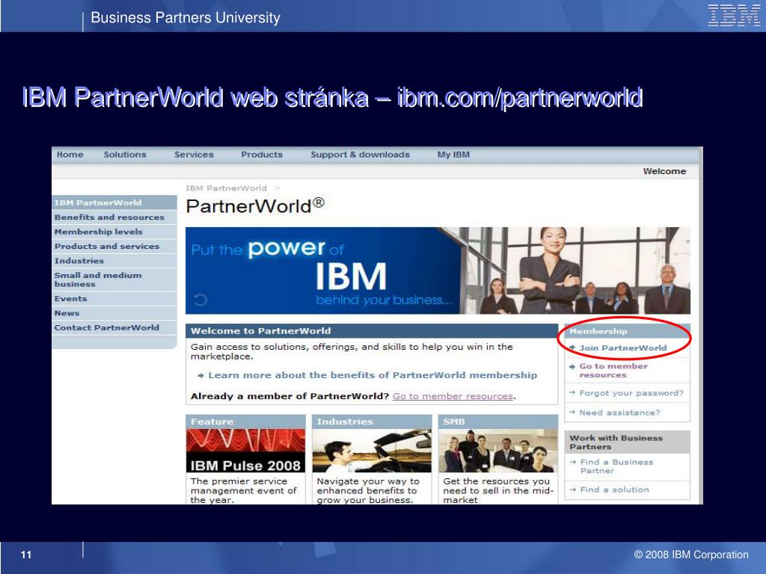Screen dimensions: 766x574
Task: Click Learn more about benefits link
Action: [372, 375]
